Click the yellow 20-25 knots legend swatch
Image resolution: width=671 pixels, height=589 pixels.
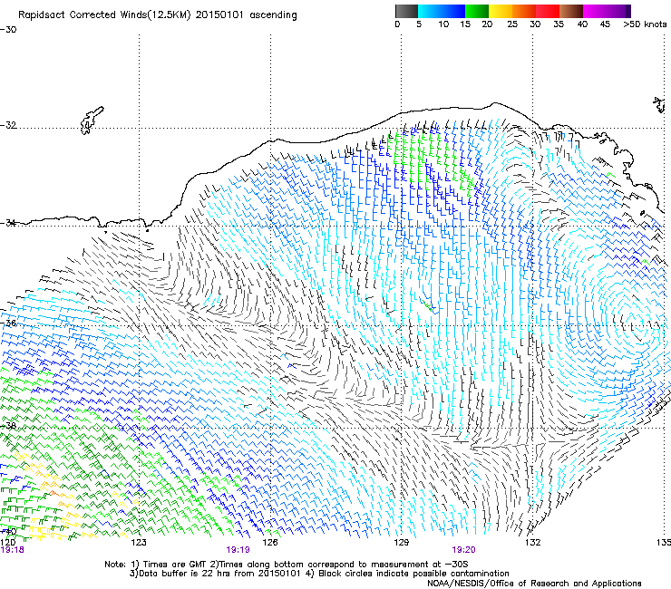tap(501, 11)
